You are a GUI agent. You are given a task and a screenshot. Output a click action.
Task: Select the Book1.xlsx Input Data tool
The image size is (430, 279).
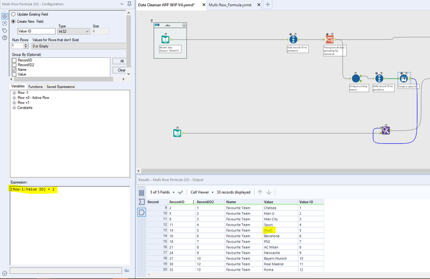pos(165,39)
